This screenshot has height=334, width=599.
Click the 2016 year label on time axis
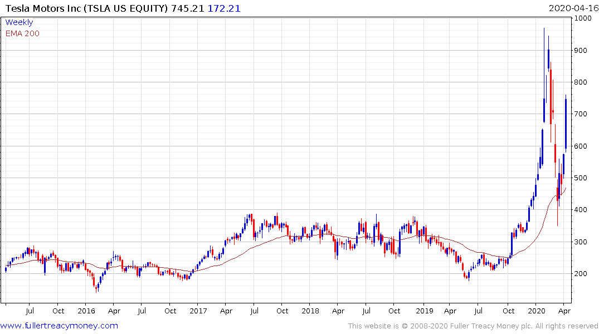click(x=86, y=311)
